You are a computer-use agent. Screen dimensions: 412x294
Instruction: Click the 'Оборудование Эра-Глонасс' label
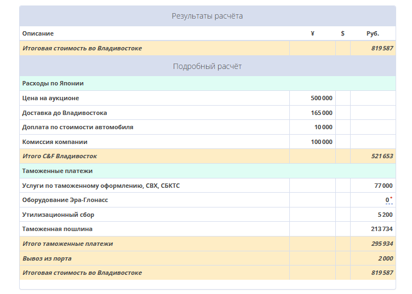pos(65,200)
